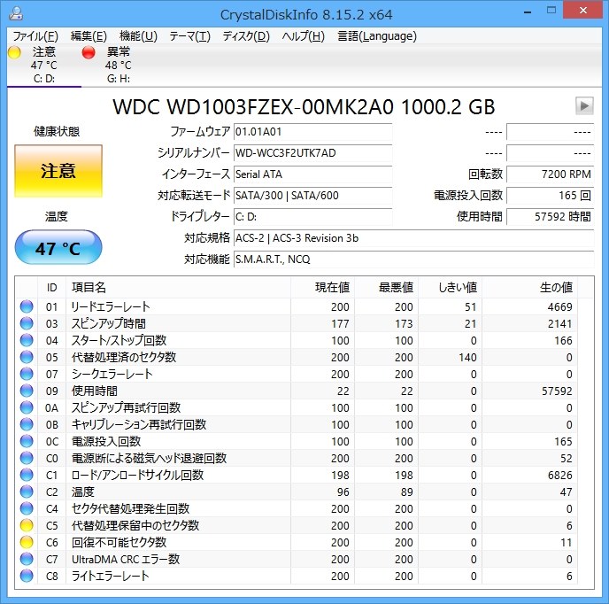Click the drive letter field C: D:
This screenshot has width=609, height=604.
(313, 216)
